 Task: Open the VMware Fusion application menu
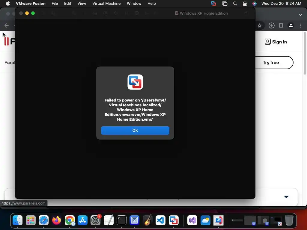(x=31, y=3)
